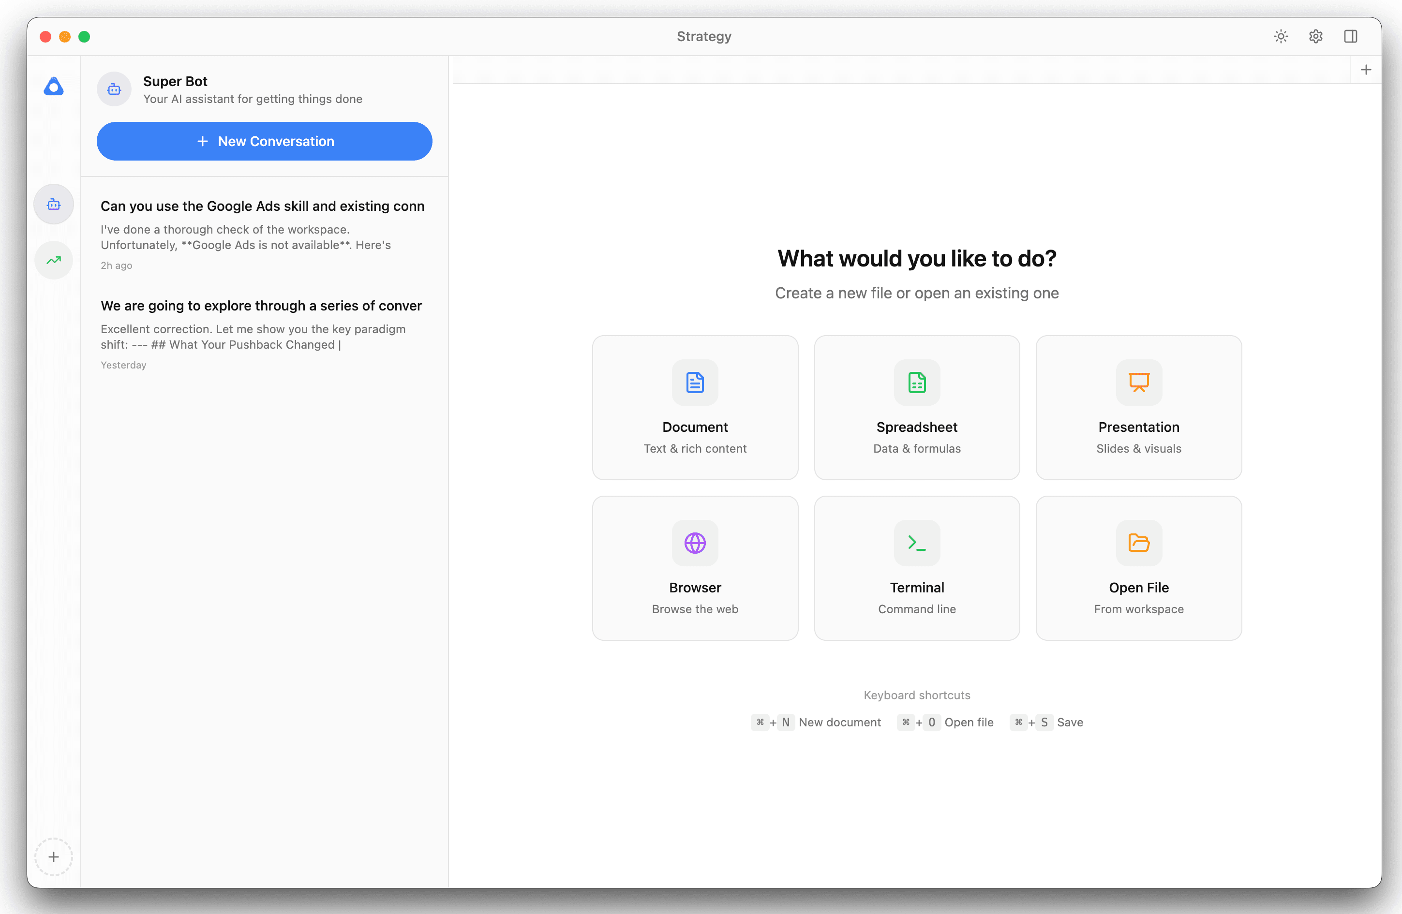1402x914 pixels.
Task: Open the Google Ads skill conversation
Action: coord(263,235)
